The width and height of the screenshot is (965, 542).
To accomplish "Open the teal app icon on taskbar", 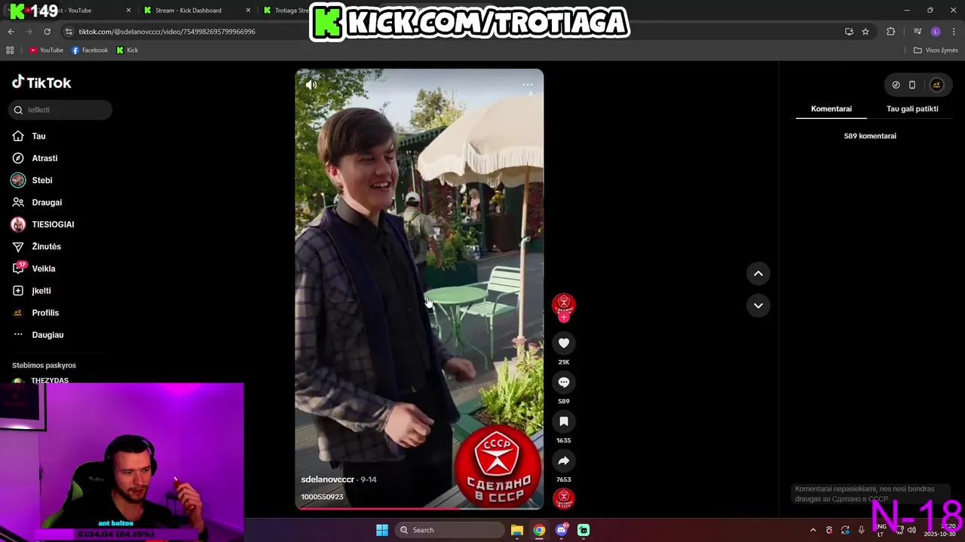I will point(584,530).
